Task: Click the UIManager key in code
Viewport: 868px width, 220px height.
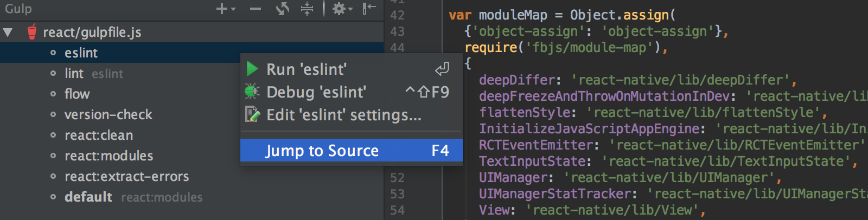Action: pyautogui.click(x=513, y=178)
